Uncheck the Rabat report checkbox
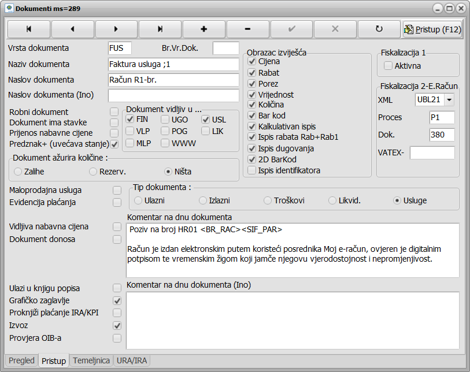The image size is (470, 372). (x=251, y=73)
